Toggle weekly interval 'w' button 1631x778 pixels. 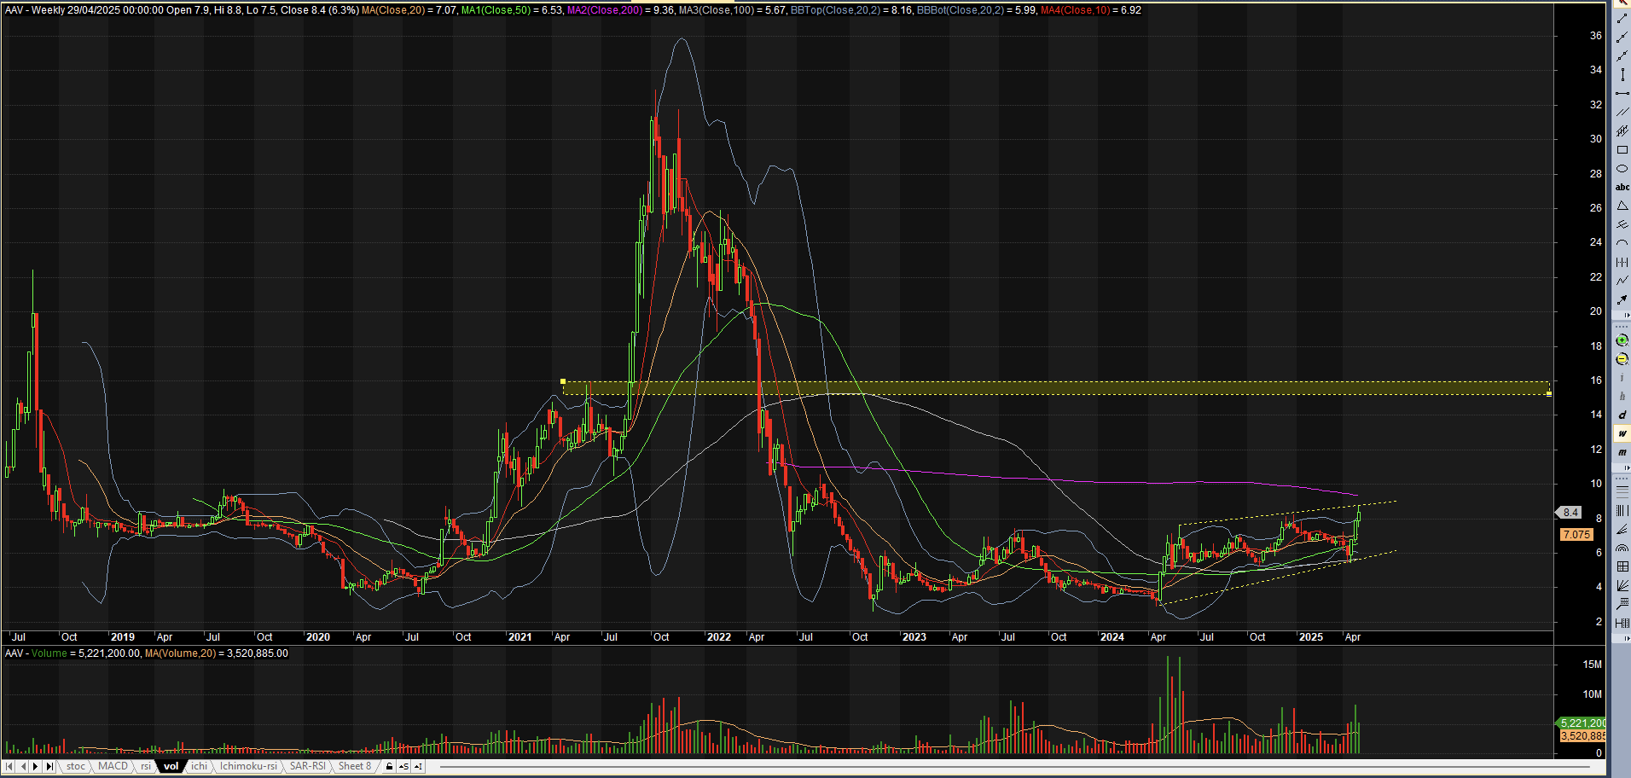tap(1622, 434)
